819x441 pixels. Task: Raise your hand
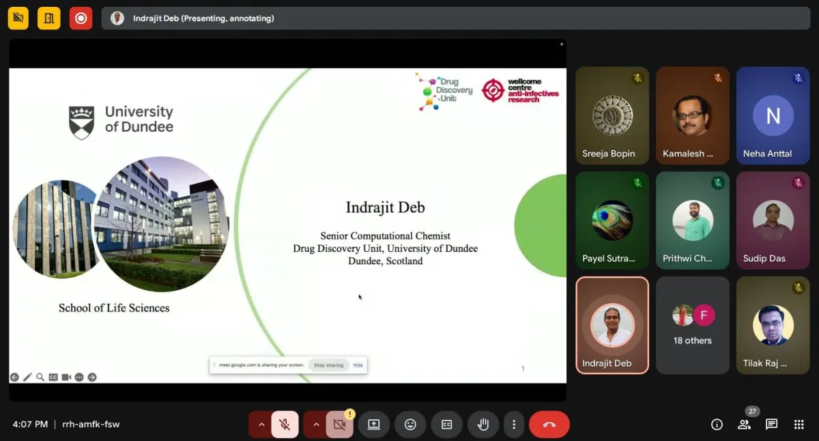[x=483, y=425]
